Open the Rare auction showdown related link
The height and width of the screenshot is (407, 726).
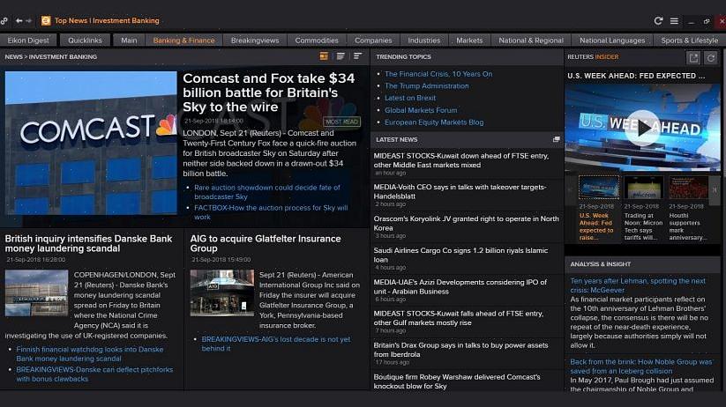(x=267, y=192)
